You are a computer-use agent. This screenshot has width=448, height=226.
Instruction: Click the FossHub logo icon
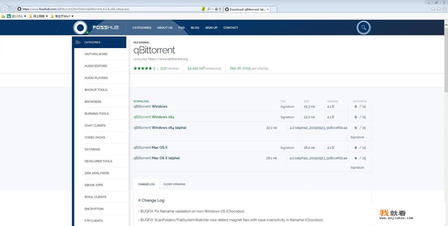tap(80, 28)
